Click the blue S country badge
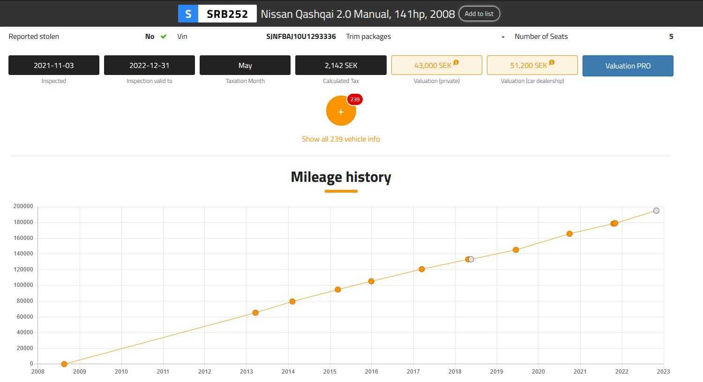Screen dimensions: 703x382 (188, 14)
